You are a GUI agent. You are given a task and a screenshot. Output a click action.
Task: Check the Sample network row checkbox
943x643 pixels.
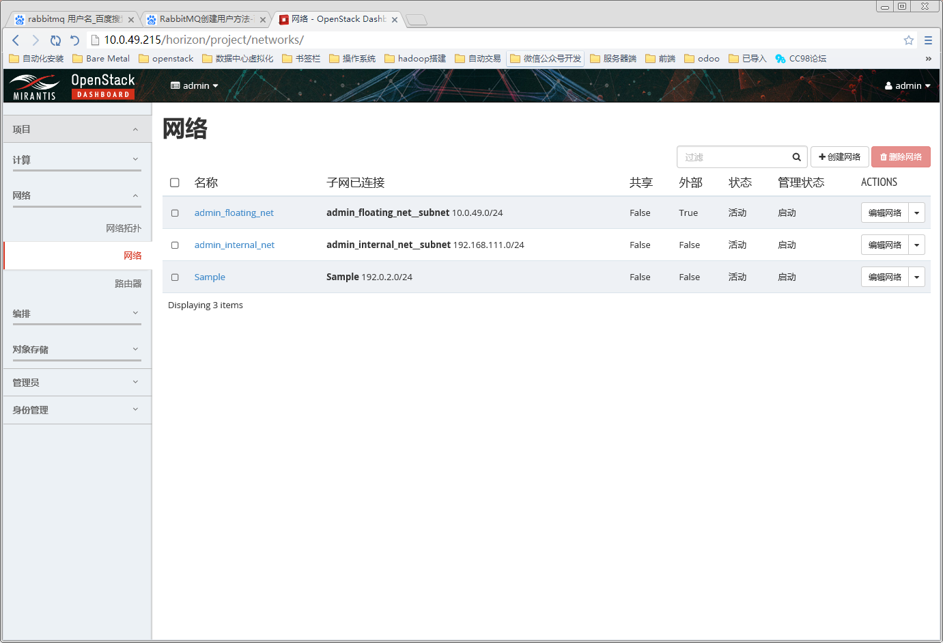point(175,277)
